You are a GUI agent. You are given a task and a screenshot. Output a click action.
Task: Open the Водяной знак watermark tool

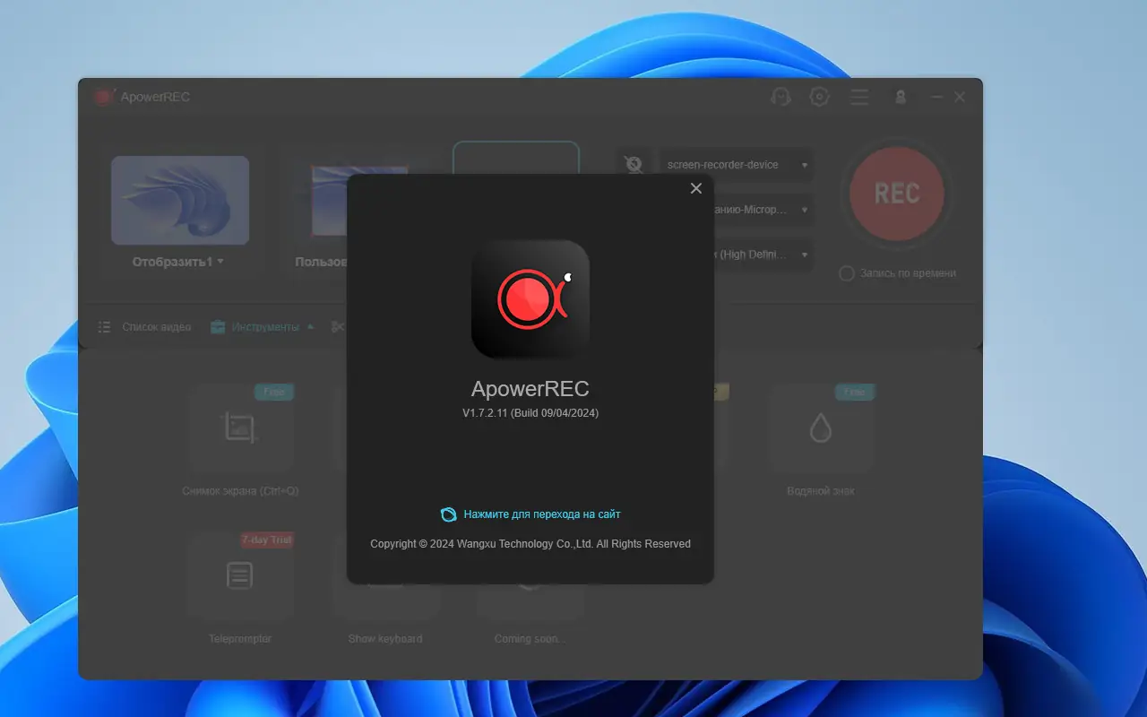(821, 428)
